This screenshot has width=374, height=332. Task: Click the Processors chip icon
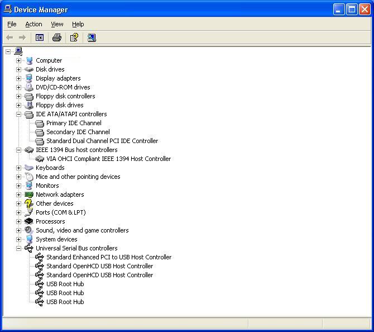coord(29,221)
